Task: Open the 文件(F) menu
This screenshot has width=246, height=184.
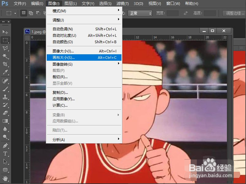Action: (x=20, y=3)
